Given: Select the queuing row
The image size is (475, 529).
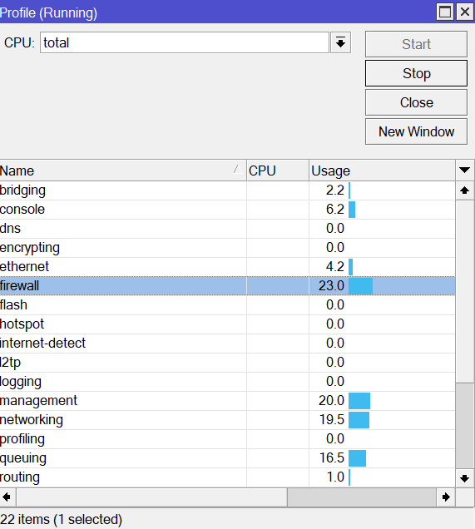Looking at the screenshot, I should point(227,458).
